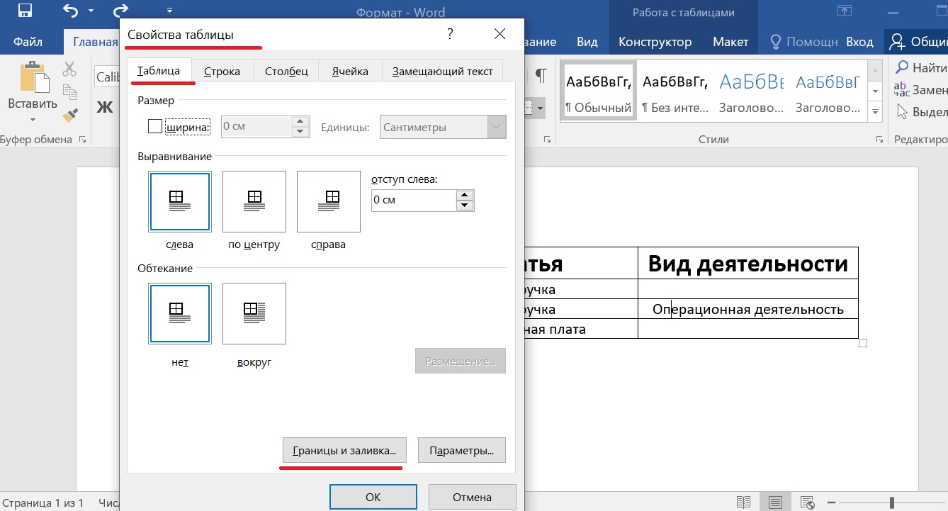
Task: Select right (справа) alignment option
Action: click(329, 201)
